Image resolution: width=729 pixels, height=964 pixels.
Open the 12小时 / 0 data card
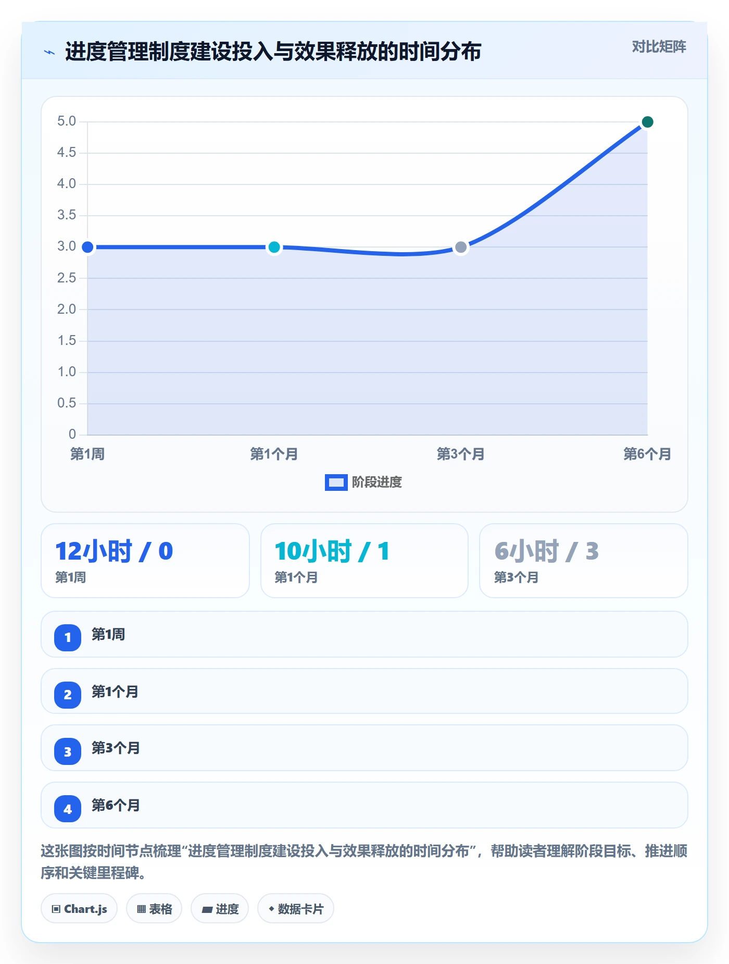(x=145, y=561)
